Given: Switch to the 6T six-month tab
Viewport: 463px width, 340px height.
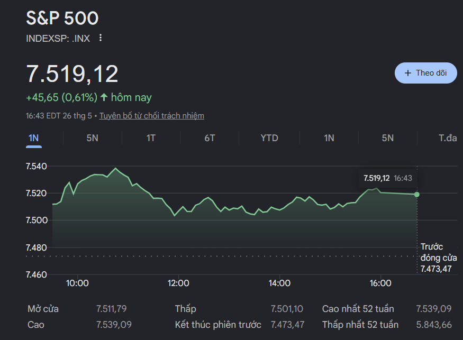Looking at the screenshot, I should (210, 138).
